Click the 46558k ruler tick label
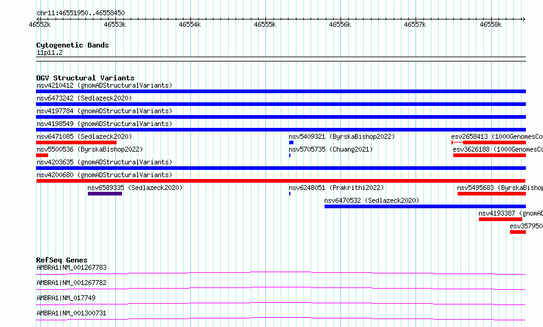 click(491, 24)
